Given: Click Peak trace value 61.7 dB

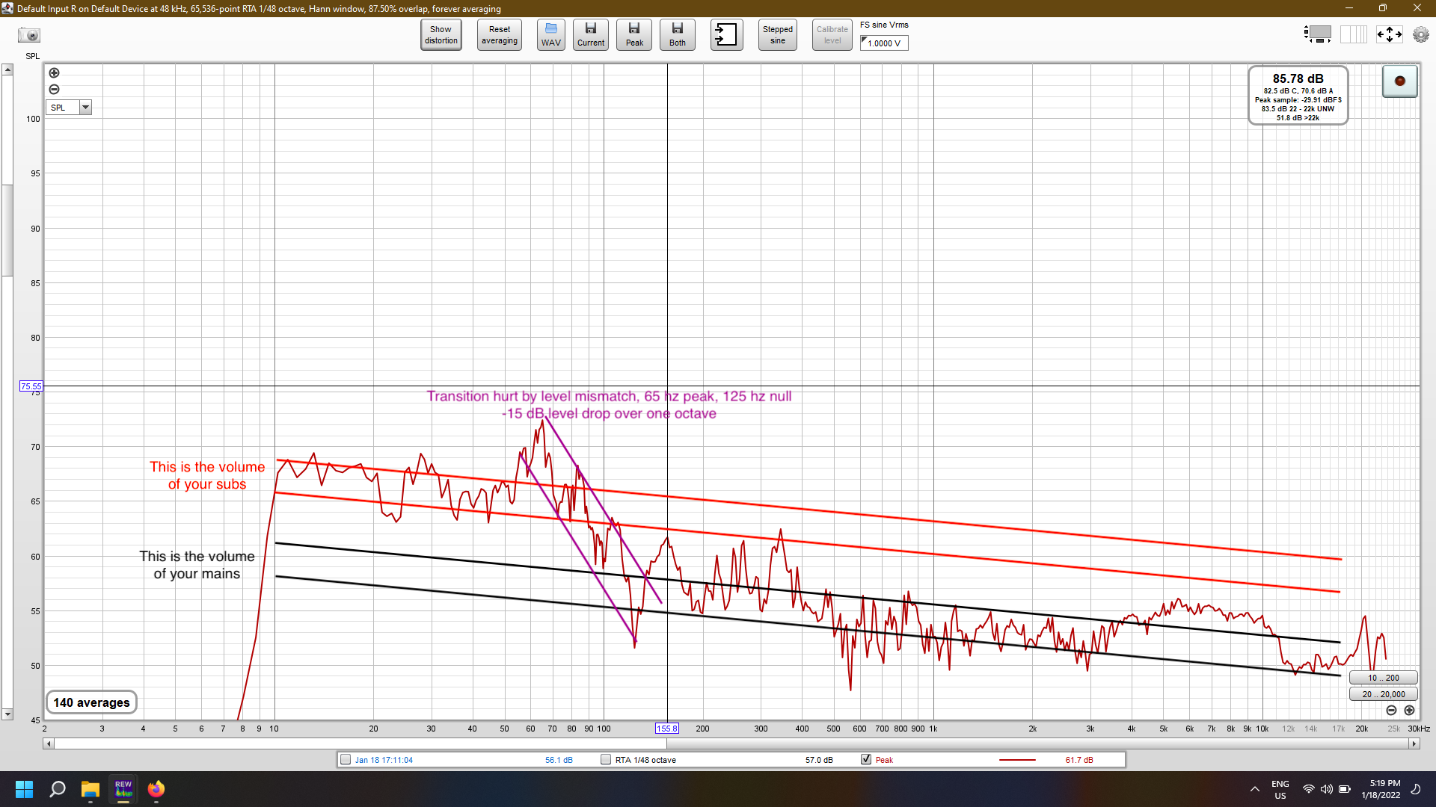Looking at the screenshot, I should click(1078, 761).
